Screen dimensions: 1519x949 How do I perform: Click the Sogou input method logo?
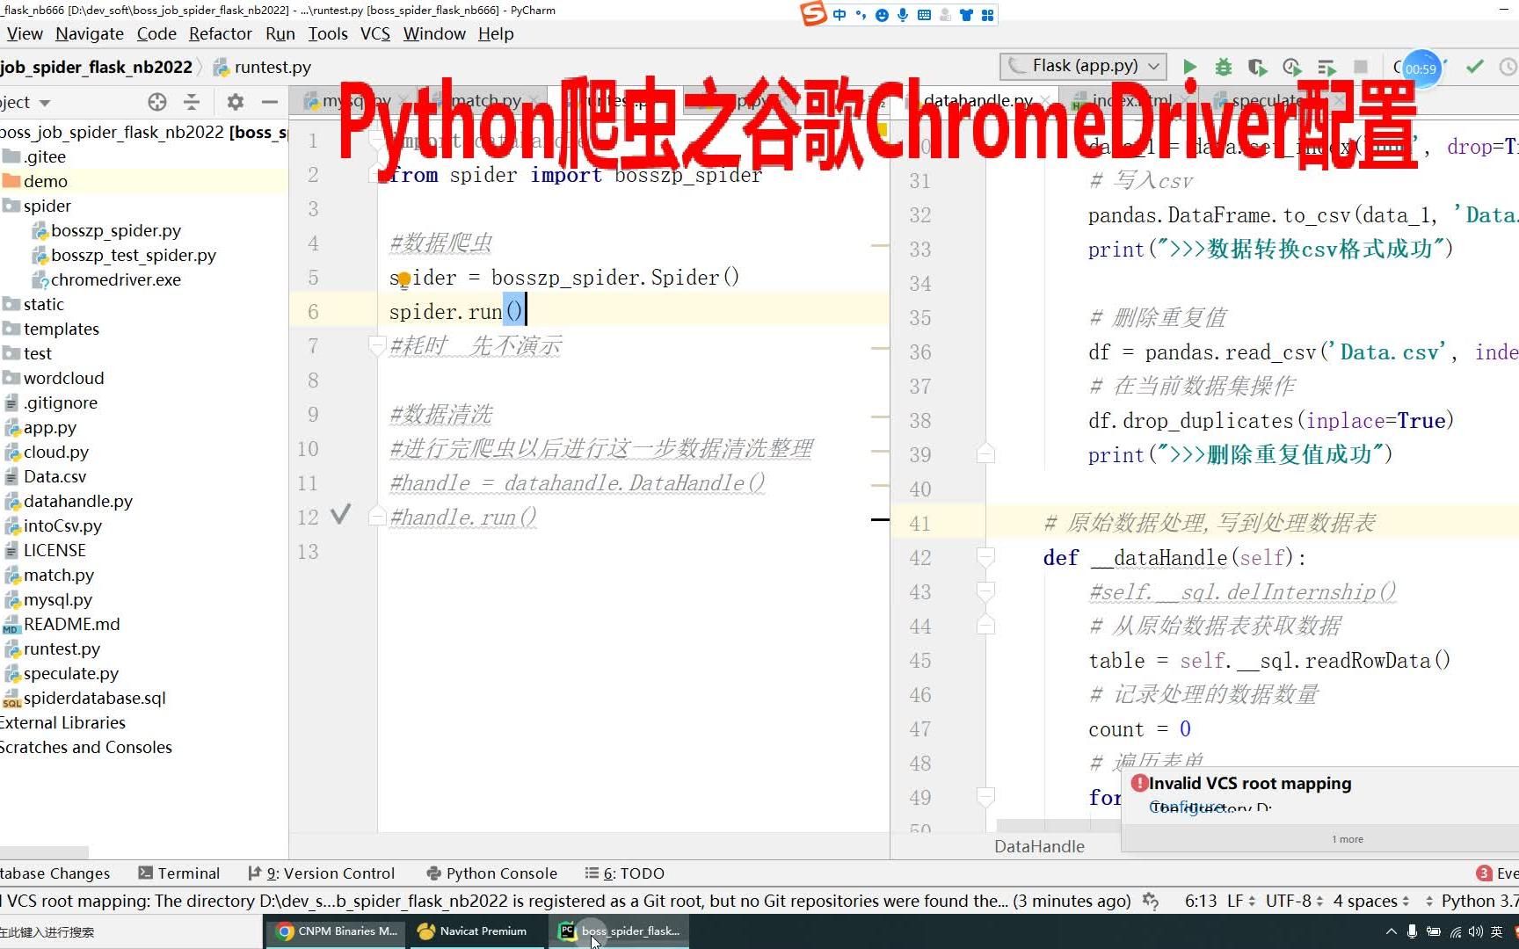(813, 14)
